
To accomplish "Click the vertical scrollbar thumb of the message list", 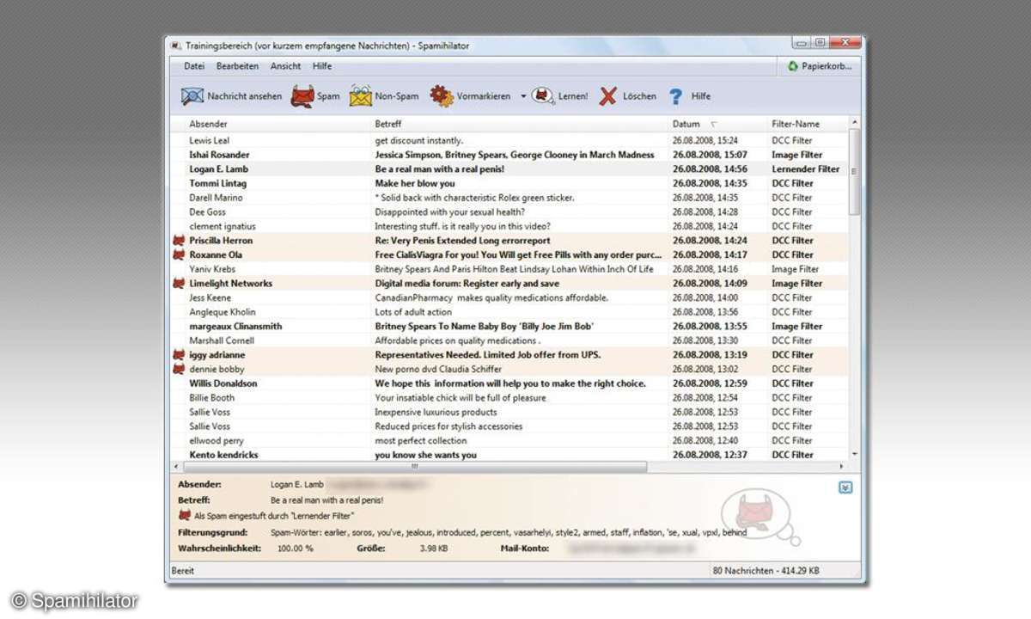I will (x=854, y=173).
